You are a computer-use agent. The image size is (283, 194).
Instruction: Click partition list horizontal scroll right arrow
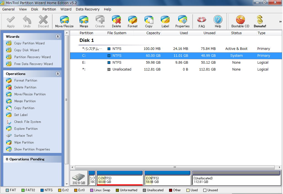coord(280,167)
